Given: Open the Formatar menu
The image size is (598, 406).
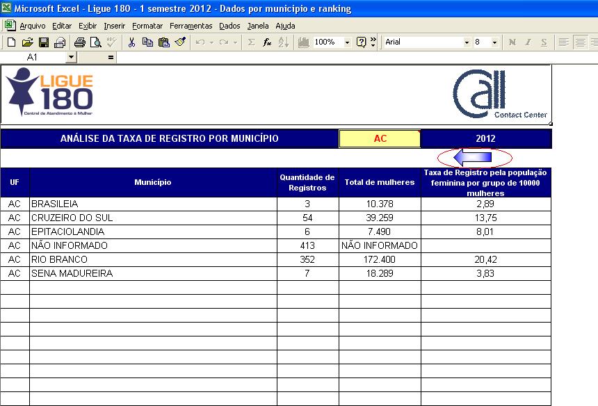Looking at the screenshot, I should (147, 26).
